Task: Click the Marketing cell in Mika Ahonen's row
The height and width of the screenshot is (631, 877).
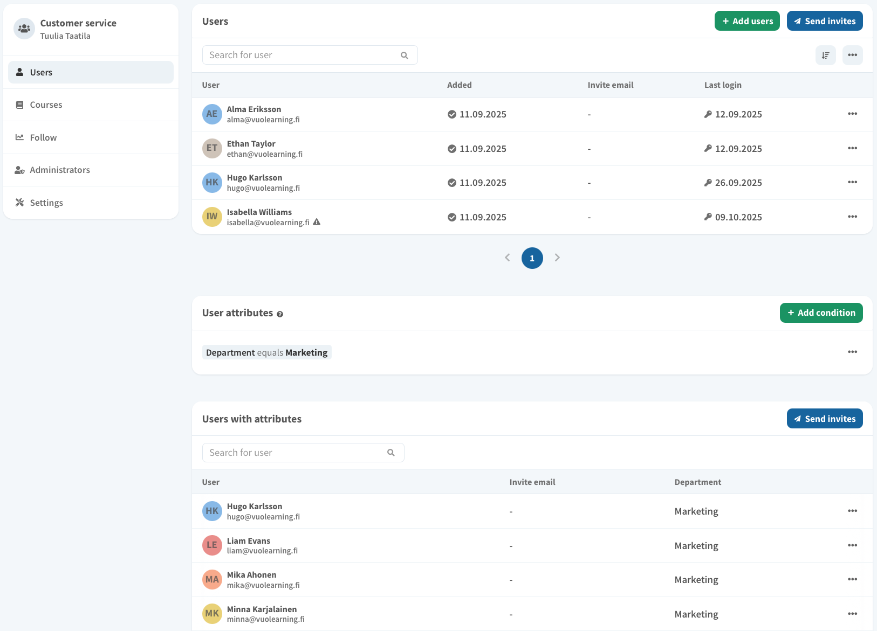Action: tap(696, 580)
